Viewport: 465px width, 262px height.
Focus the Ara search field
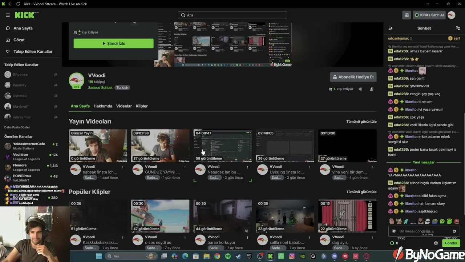click(x=232, y=15)
